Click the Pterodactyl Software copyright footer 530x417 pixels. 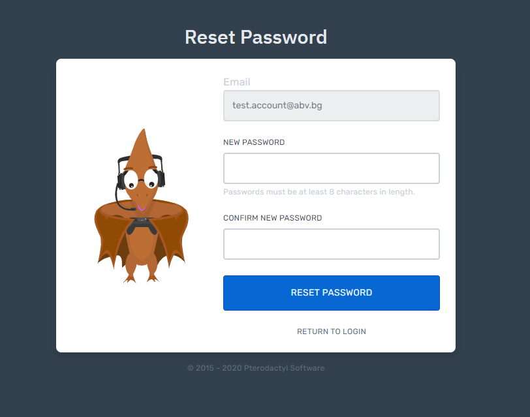[256, 368]
